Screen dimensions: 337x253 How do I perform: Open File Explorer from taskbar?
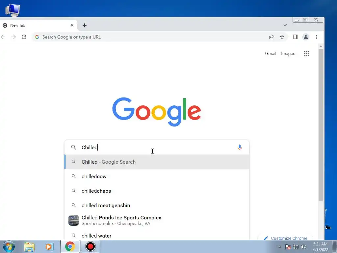29,246
